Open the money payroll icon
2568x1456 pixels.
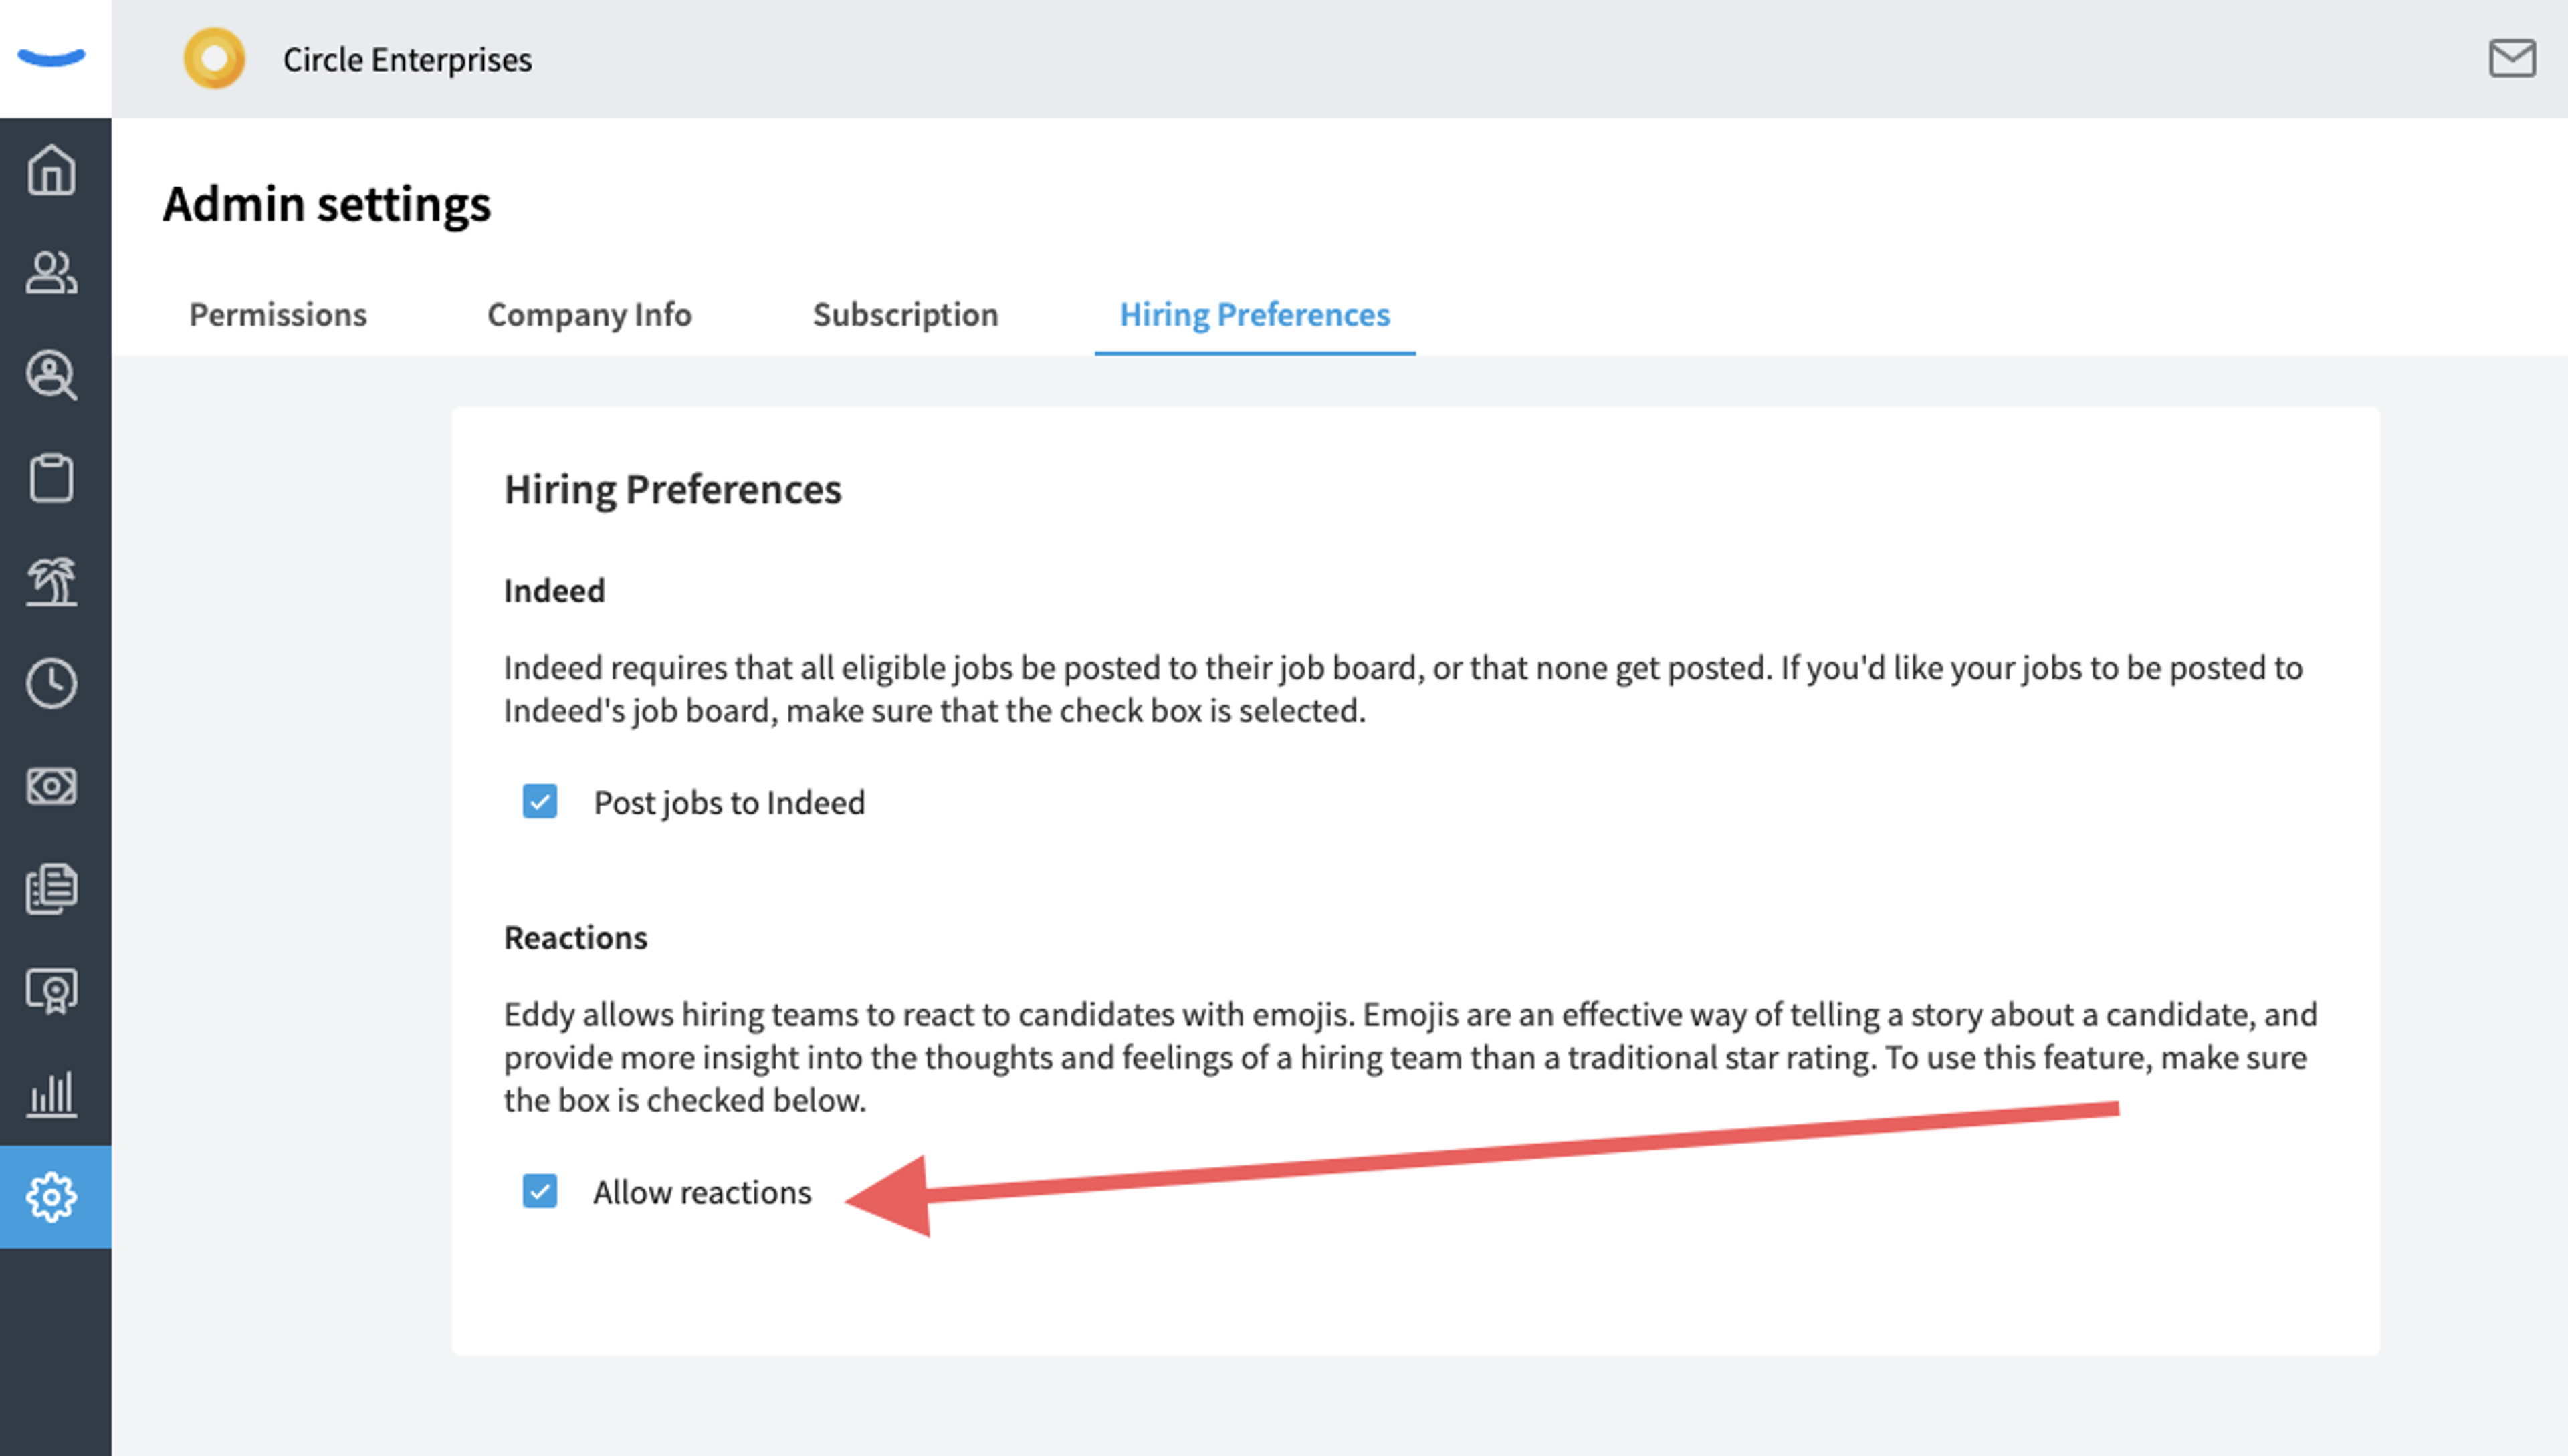tap(51, 787)
